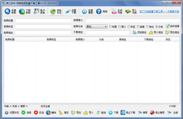
Task: Click the 下载地址 input field
Action: coord(108,32)
